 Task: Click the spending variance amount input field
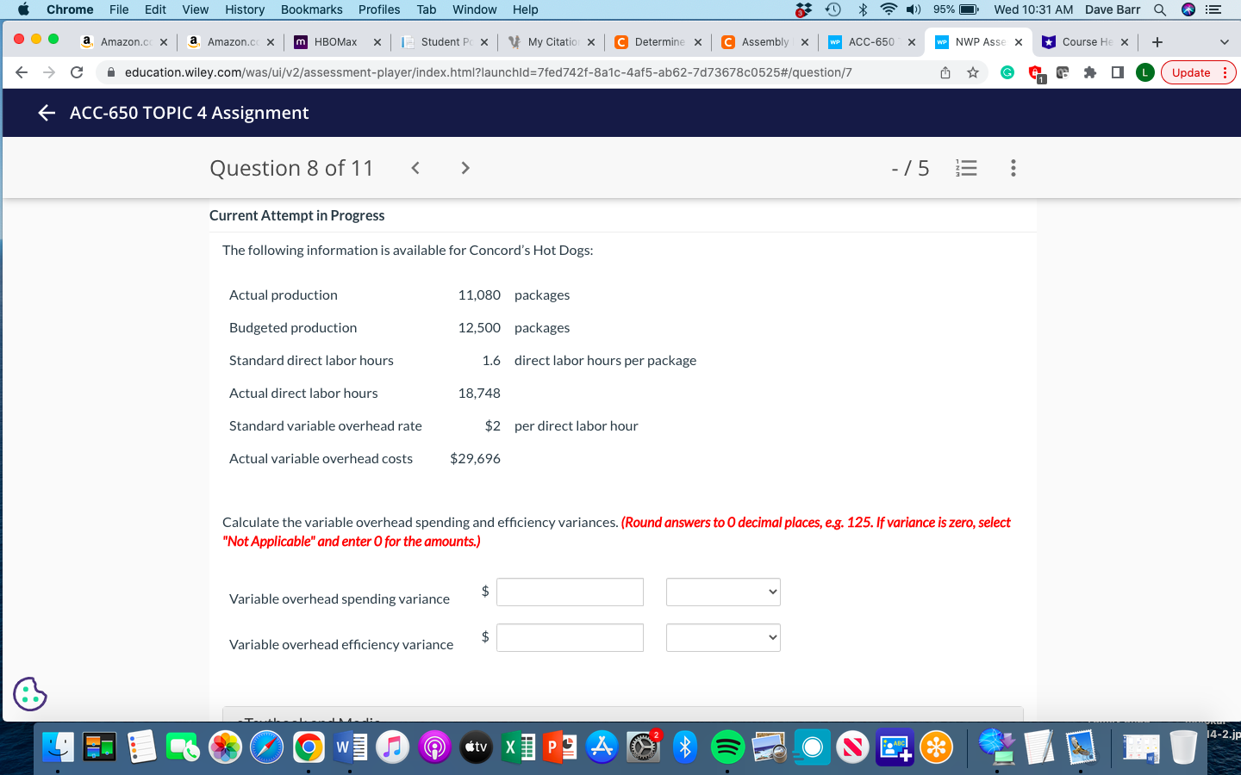(x=570, y=592)
